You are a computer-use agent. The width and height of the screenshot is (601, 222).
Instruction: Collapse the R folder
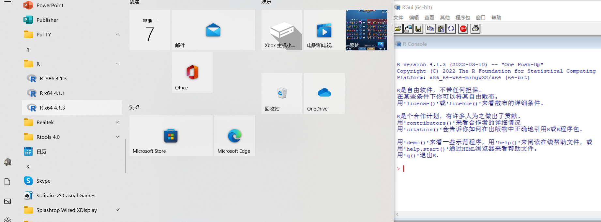[117, 64]
